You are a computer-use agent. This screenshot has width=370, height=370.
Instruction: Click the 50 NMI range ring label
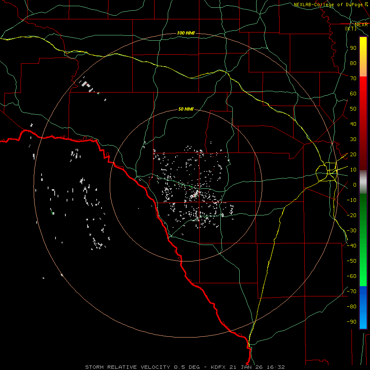186,109
